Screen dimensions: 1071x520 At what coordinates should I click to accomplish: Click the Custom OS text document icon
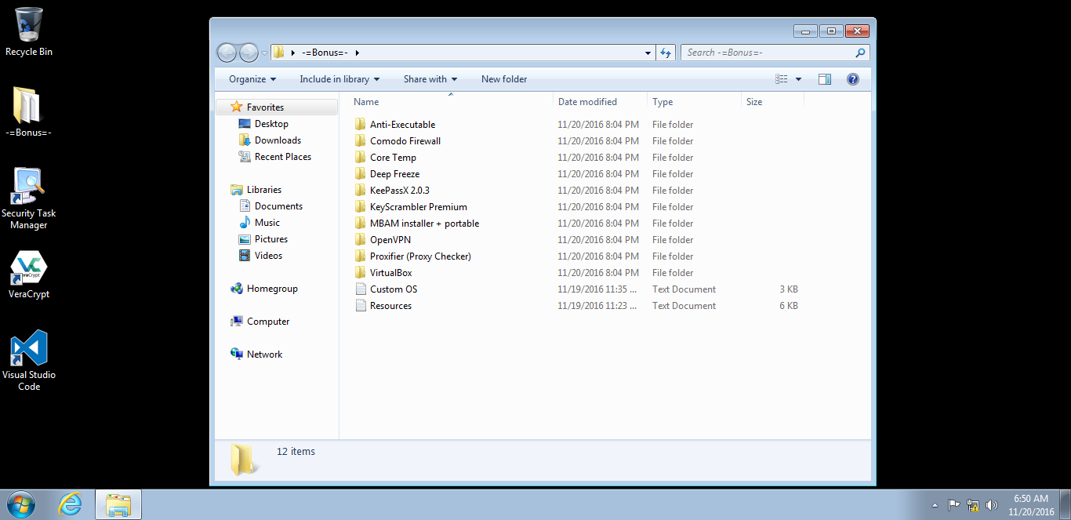[x=360, y=289]
